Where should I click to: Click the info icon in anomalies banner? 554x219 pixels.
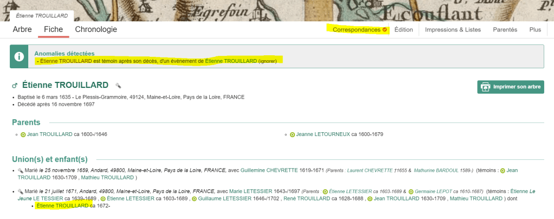(x=20, y=57)
